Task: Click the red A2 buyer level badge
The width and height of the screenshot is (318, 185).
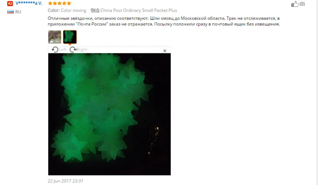Action: (x=10, y=4)
